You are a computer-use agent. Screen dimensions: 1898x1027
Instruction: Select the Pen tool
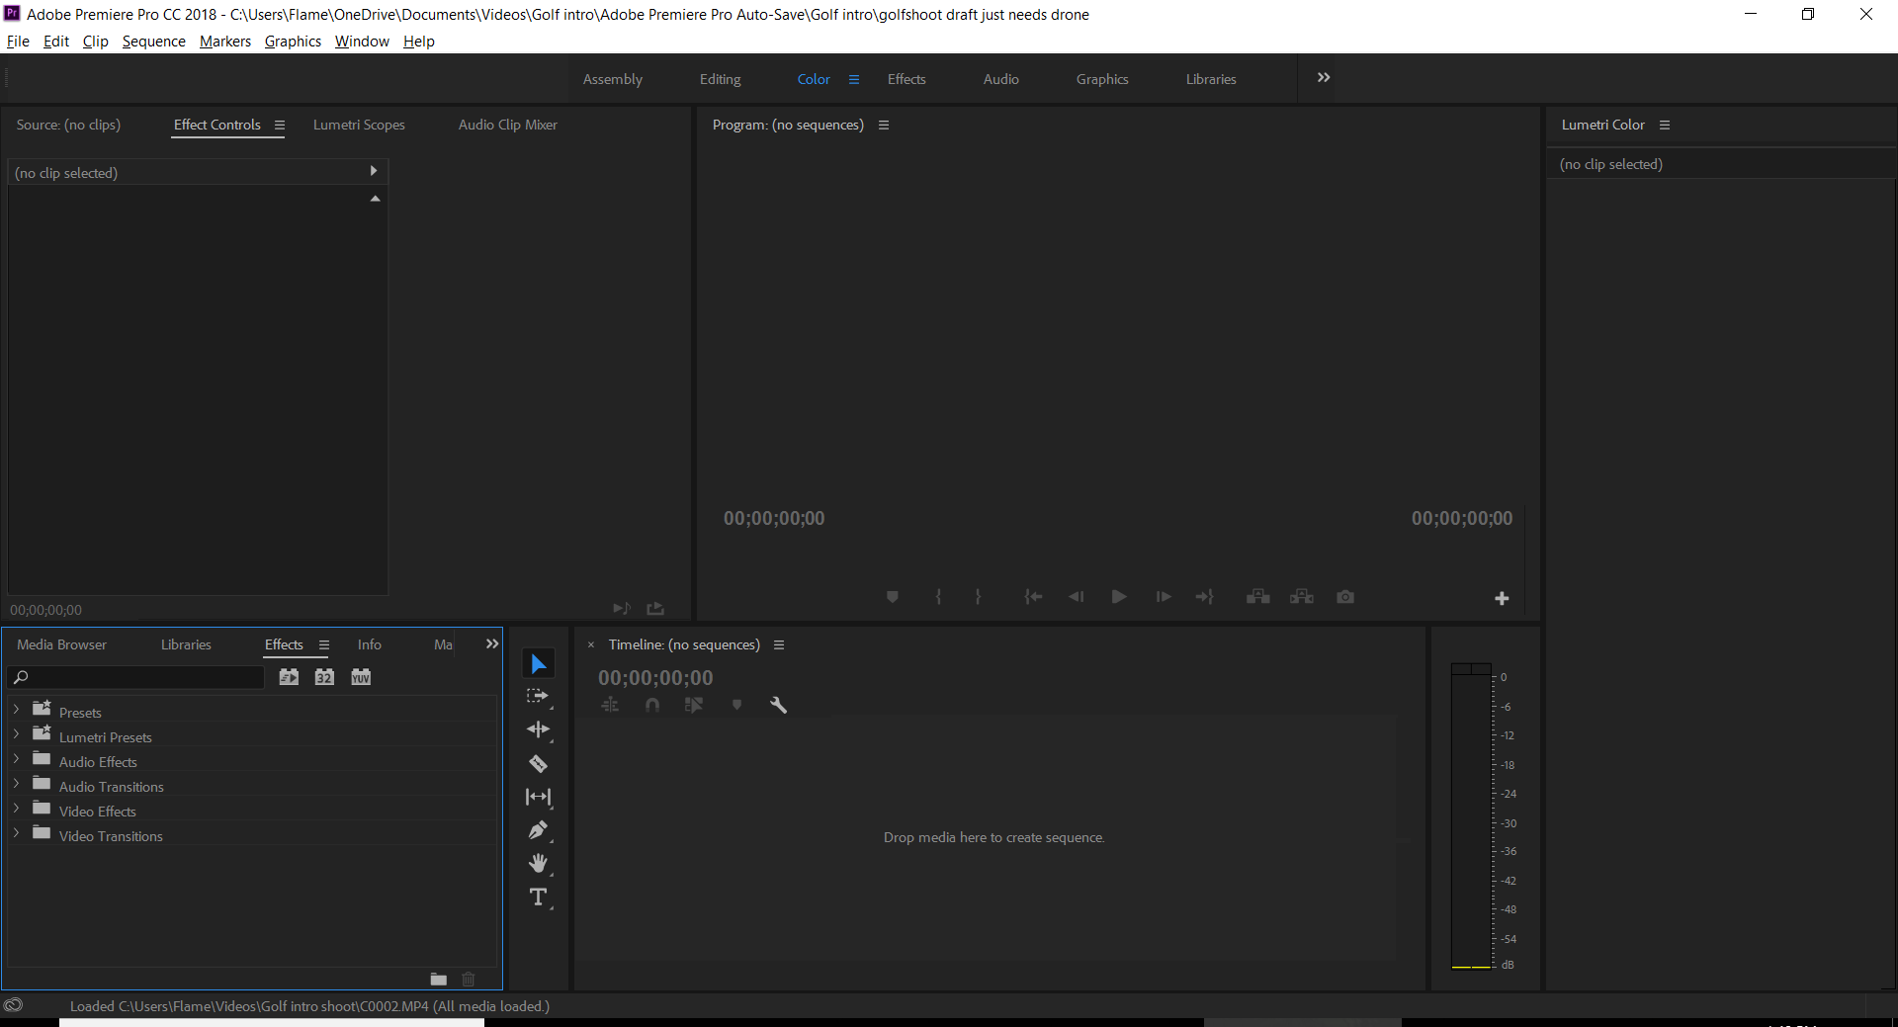538,830
